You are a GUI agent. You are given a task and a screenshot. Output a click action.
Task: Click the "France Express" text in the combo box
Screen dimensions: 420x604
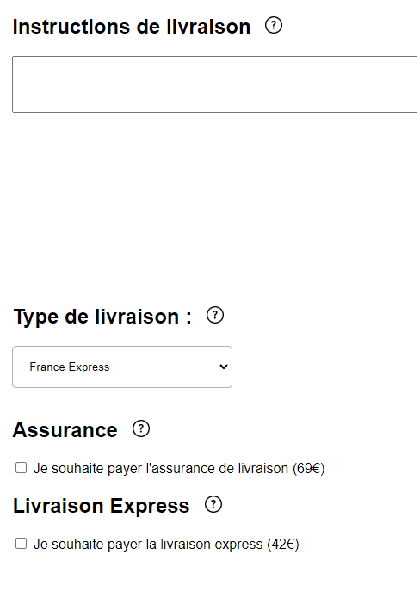click(x=70, y=367)
